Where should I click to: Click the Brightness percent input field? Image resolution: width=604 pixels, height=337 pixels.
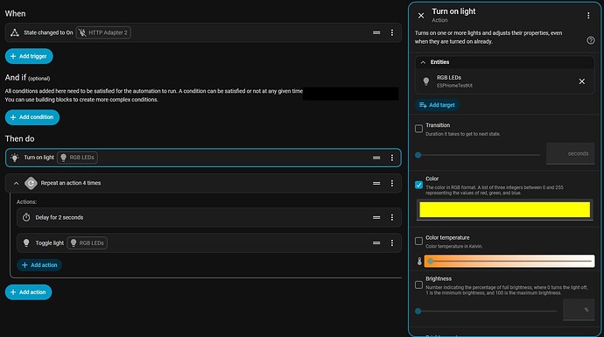(579, 310)
